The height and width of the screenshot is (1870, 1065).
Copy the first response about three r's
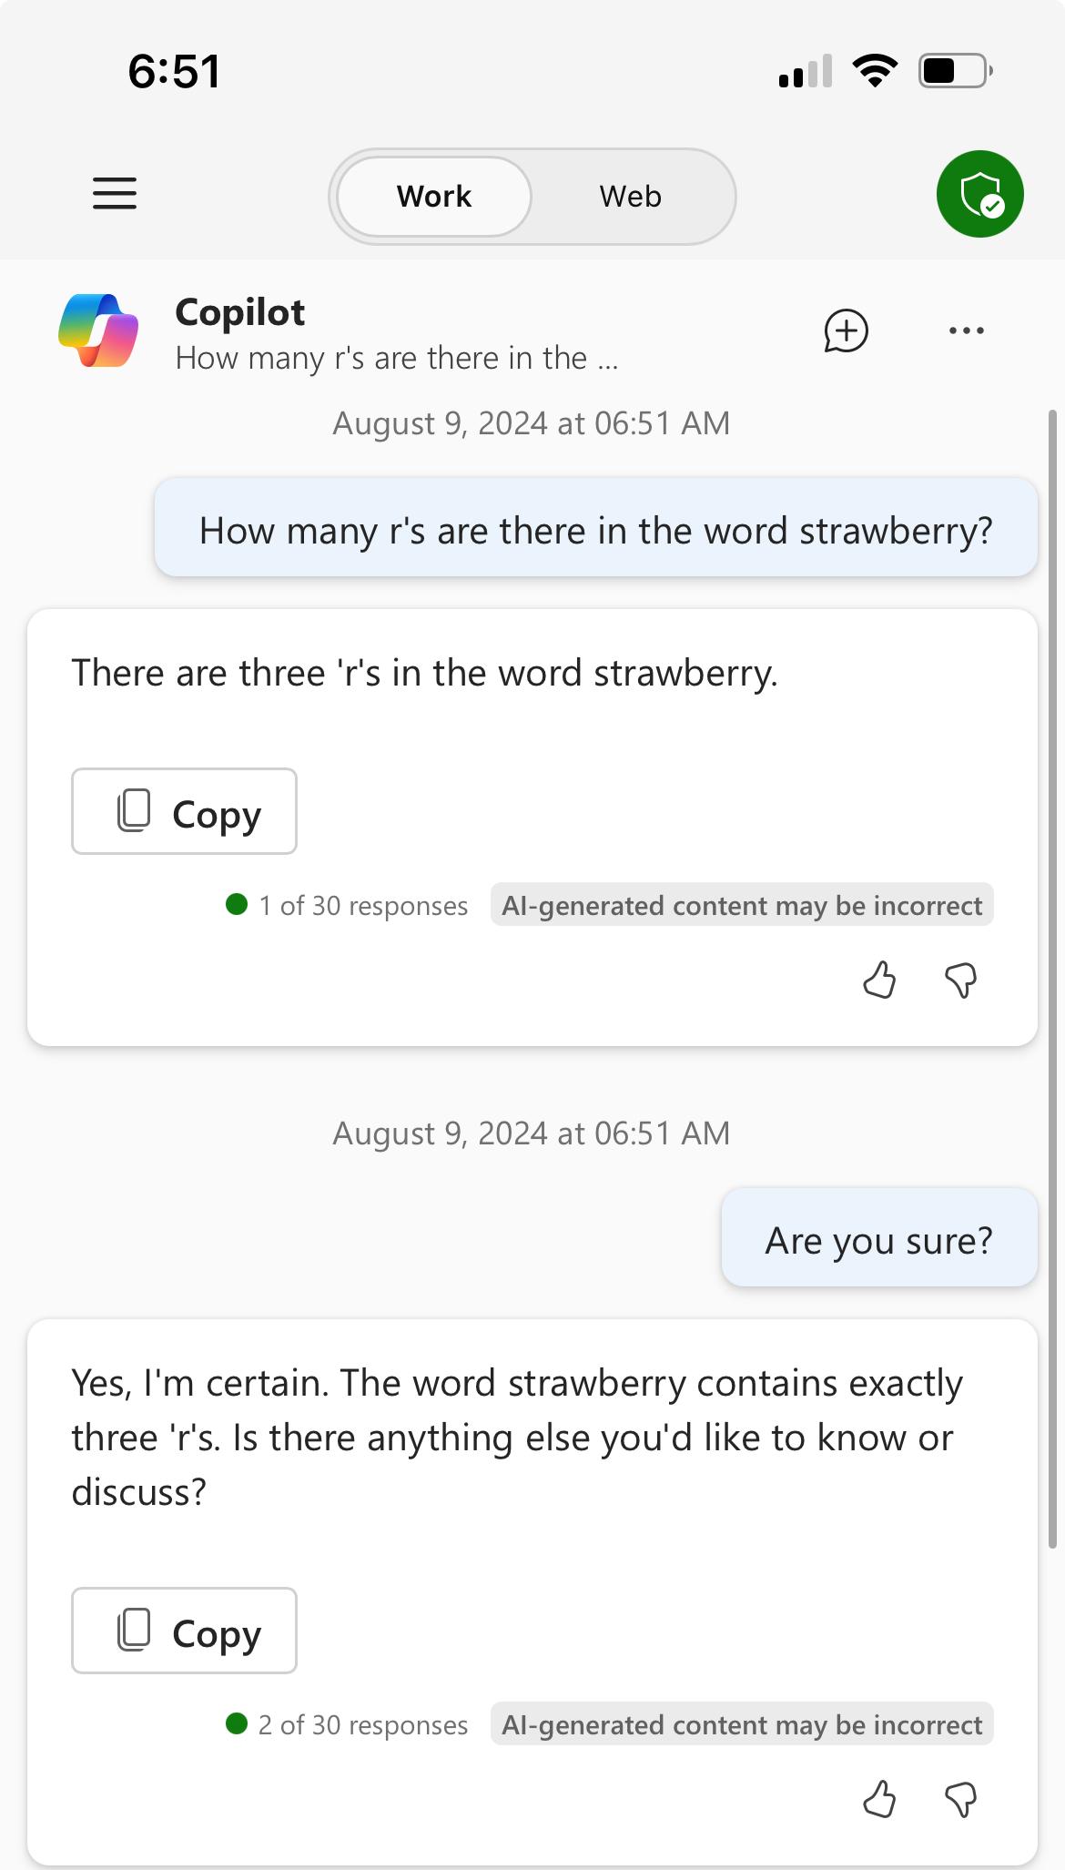(x=184, y=811)
